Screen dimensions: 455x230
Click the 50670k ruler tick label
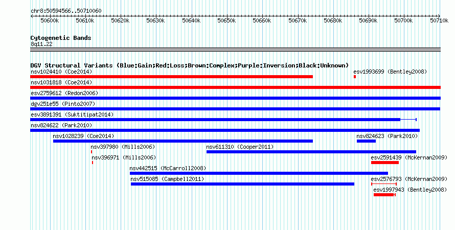click(x=298, y=20)
